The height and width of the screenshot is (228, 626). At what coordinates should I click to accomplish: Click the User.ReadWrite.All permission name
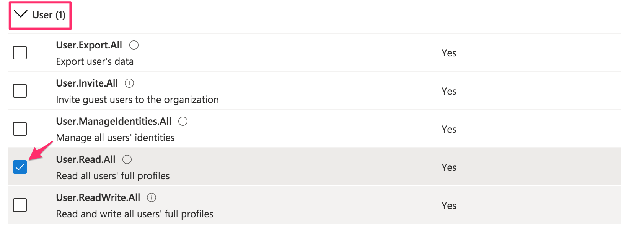(x=98, y=197)
